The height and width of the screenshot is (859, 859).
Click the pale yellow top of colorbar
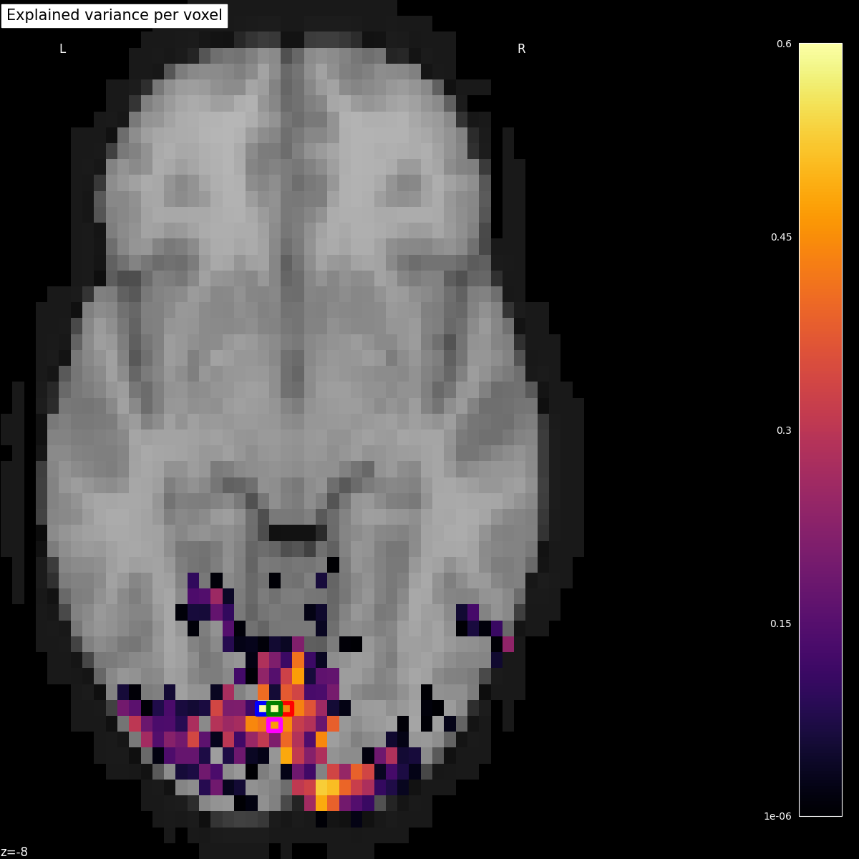click(x=820, y=49)
